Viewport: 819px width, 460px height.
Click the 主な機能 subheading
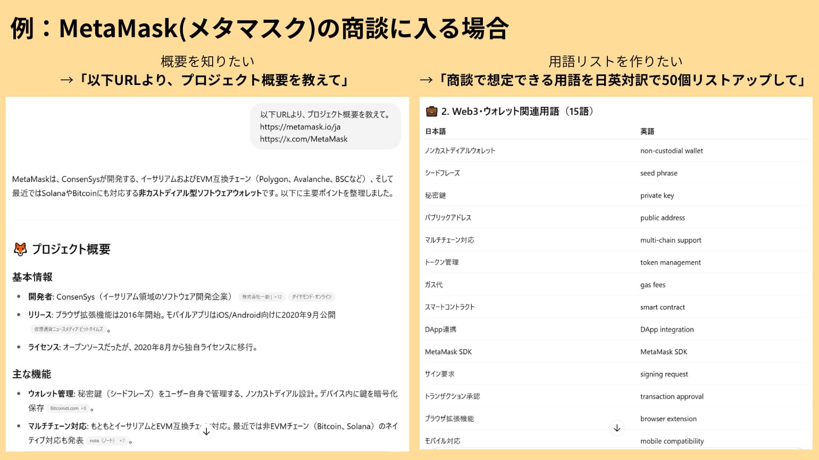click(32, 374)
